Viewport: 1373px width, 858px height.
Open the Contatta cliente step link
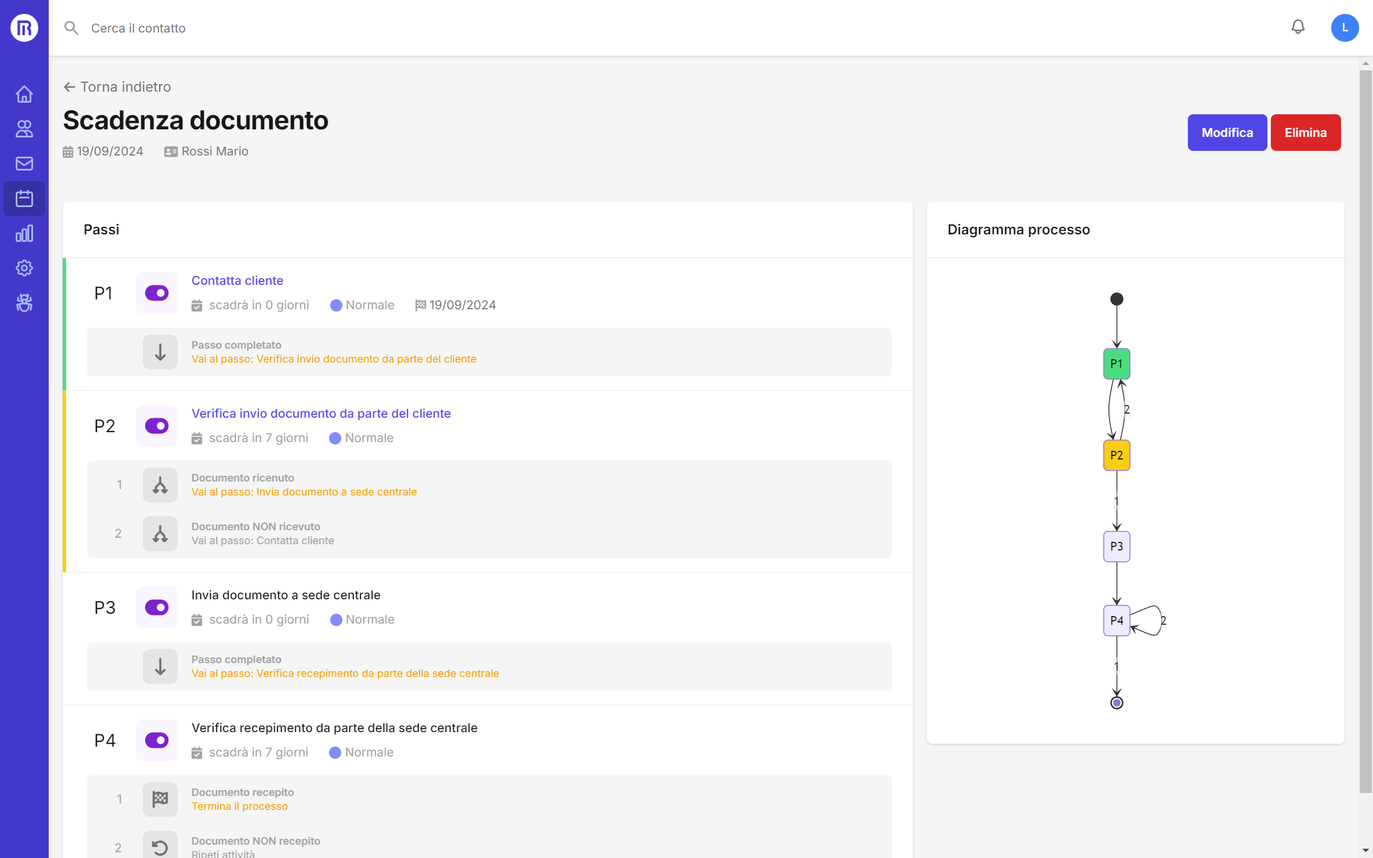pos(237,280)
